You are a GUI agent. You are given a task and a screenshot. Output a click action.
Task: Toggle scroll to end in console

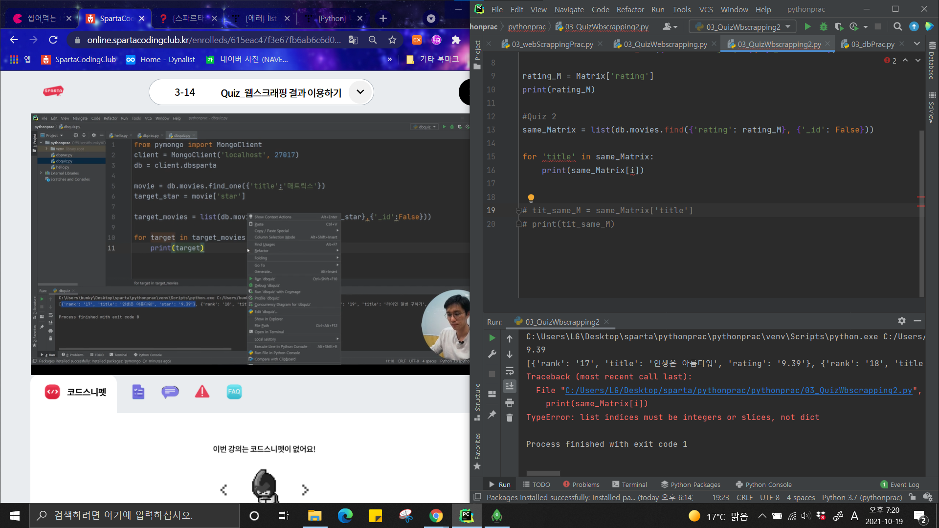[509, 386]
